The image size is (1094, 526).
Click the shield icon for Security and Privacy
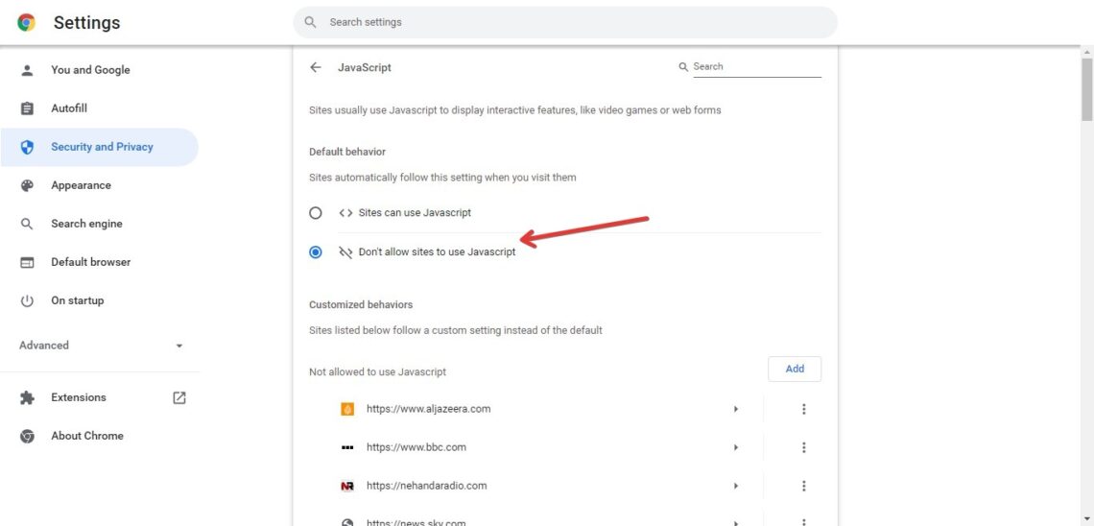click(27, 147)
